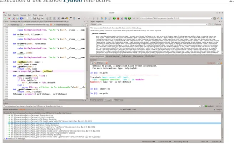Click the Python 1 console close icon
This screenshot has width=234, height=144.
[x=106, y=63]
